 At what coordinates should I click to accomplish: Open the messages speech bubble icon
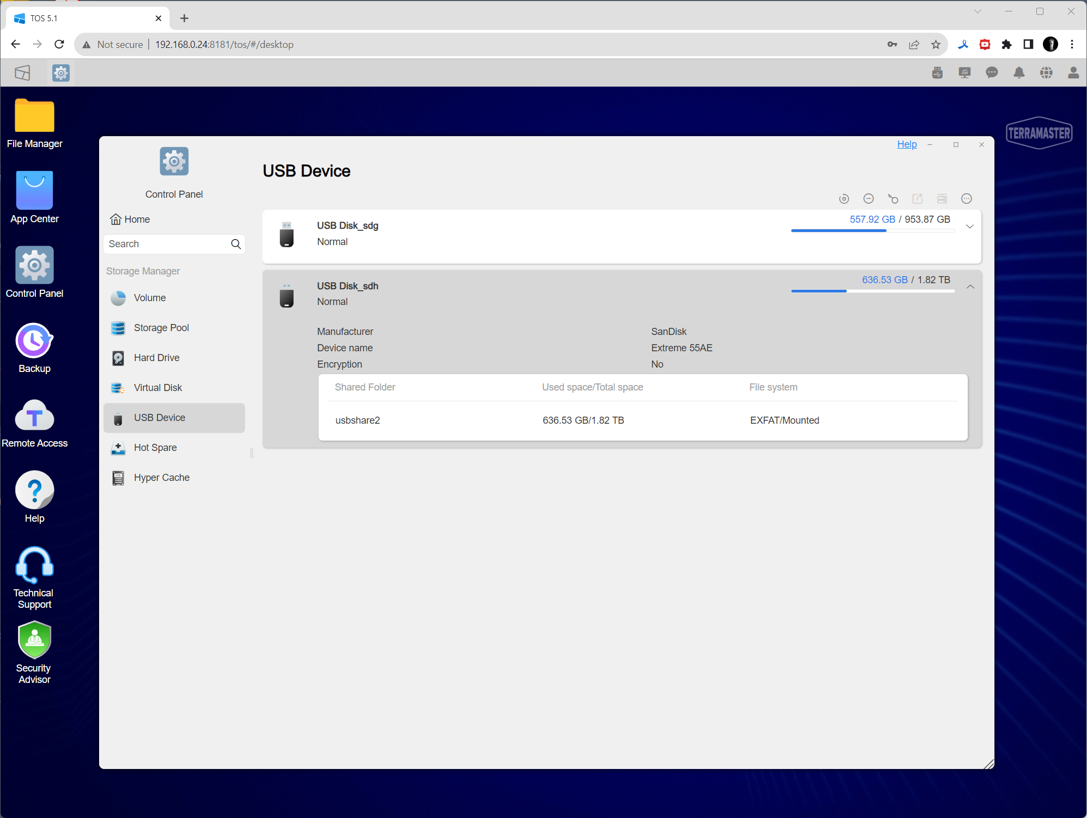pyautogui.click(x=991, y=73)
